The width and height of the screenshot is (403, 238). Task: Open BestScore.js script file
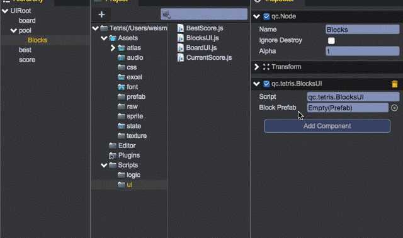[200, 28]
